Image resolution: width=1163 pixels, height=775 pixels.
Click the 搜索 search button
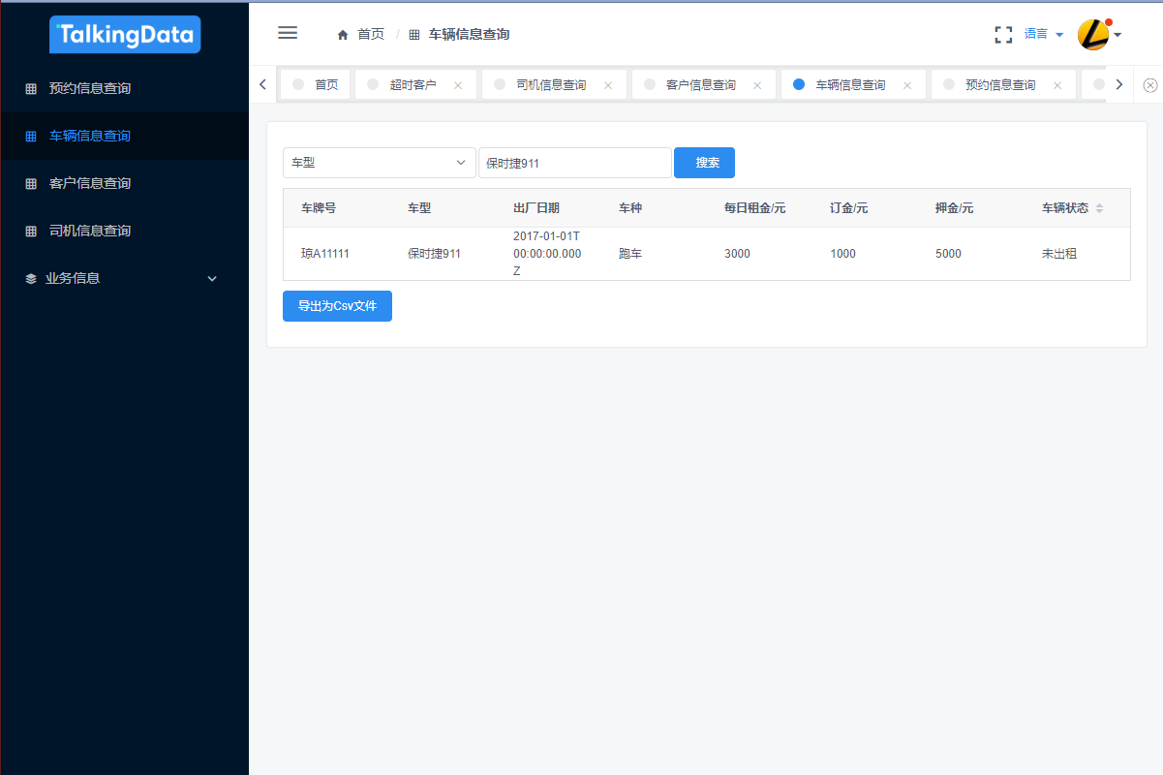click(x=704, y=163)
